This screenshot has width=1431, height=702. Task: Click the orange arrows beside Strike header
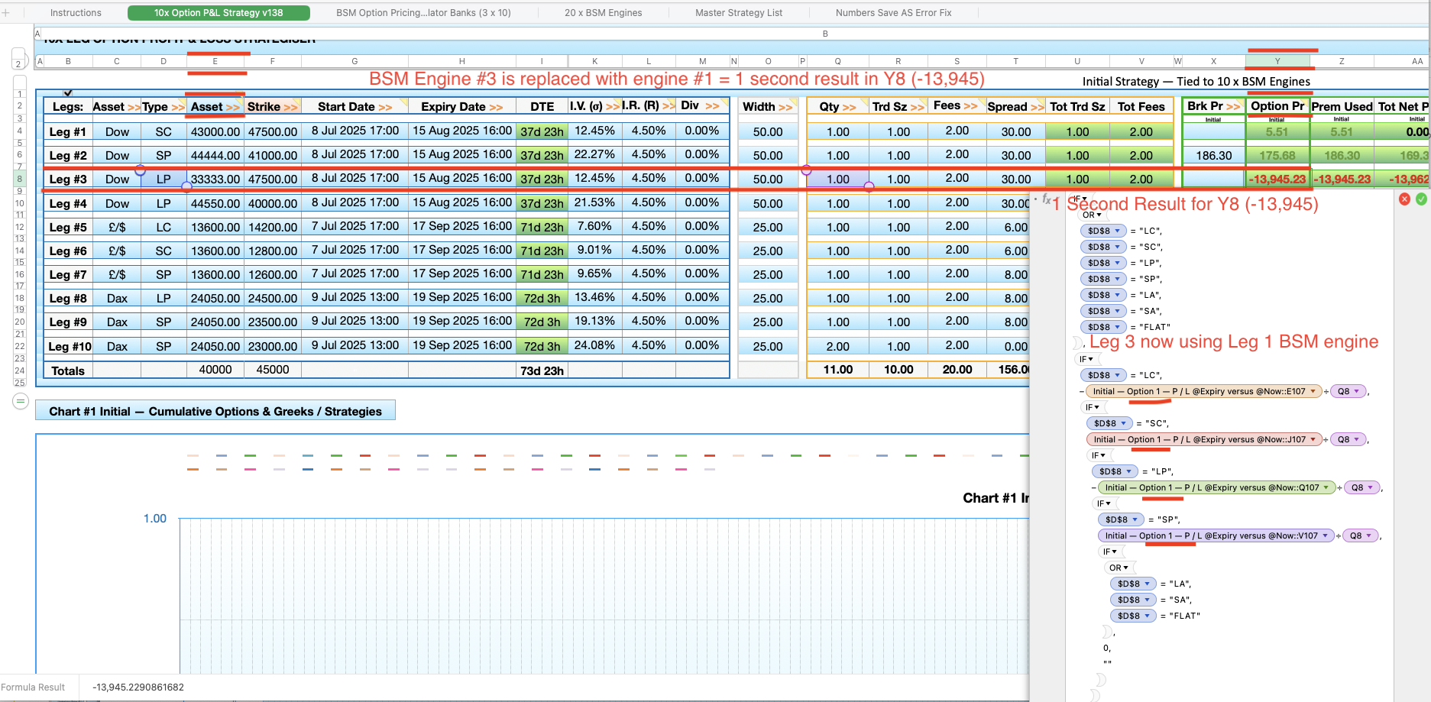click(290, 108)
